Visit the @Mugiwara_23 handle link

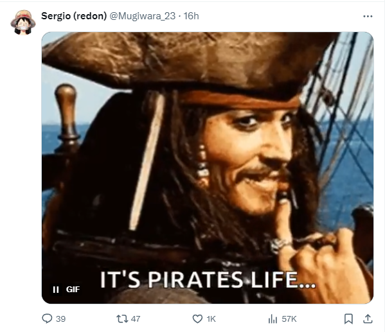pos(143,16)
